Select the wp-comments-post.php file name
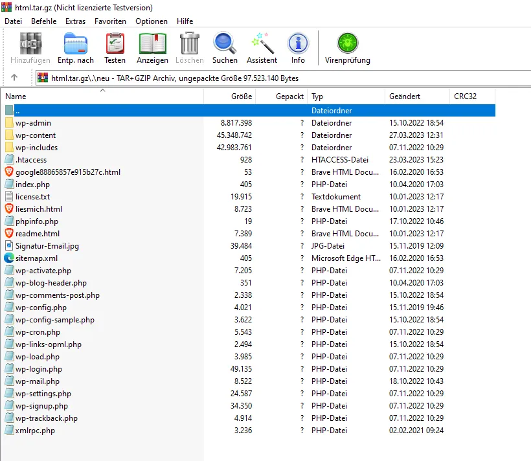 [58, 295]
